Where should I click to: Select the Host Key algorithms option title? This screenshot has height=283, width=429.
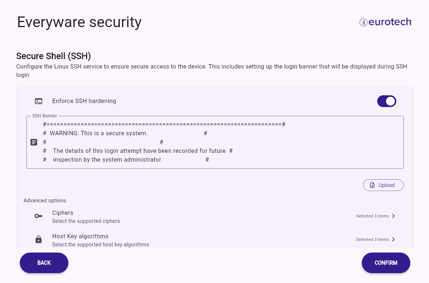(80, 236)
